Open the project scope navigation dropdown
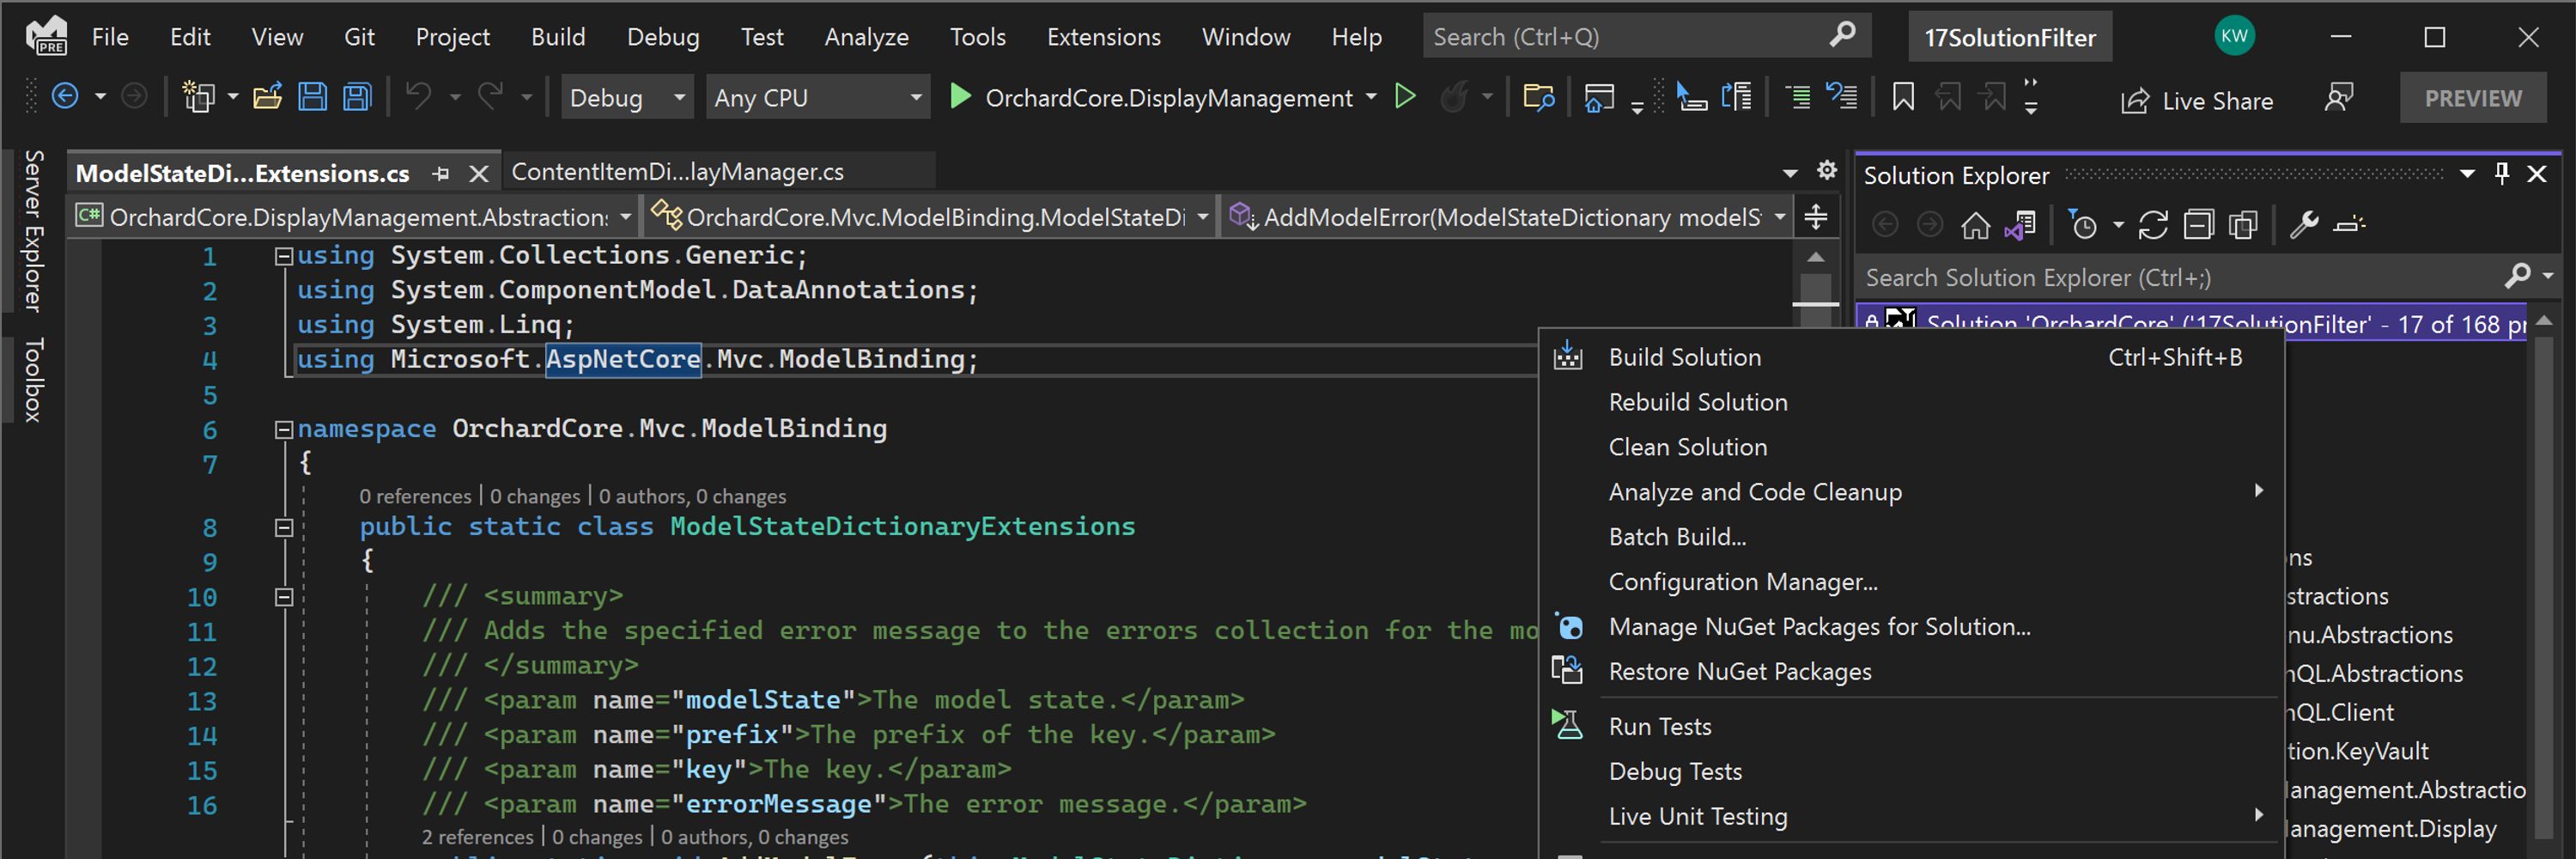This screenshot has height=859, width=2576. coord(354,217)
